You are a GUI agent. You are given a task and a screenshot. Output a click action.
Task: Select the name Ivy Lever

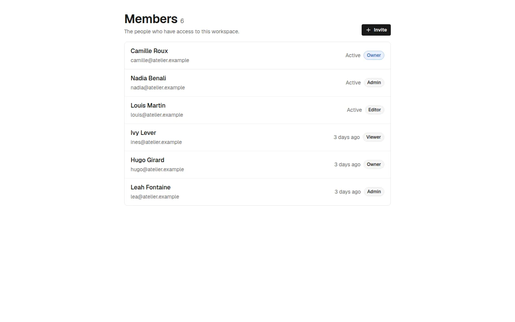click(143, 133)
